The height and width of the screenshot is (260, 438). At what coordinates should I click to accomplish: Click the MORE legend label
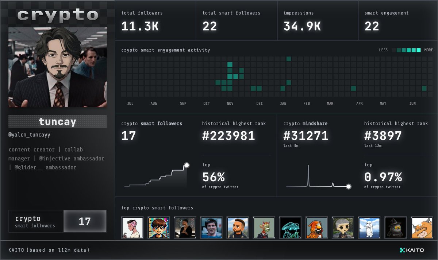429,50
